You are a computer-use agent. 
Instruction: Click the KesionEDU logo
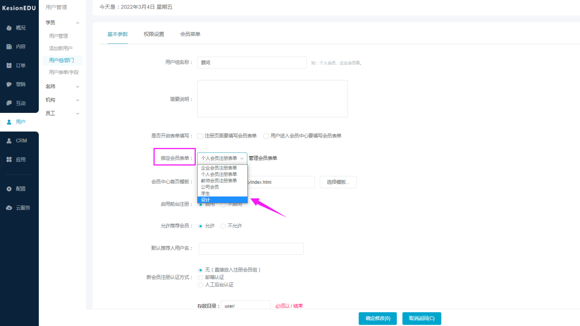(x=19, y=8)
